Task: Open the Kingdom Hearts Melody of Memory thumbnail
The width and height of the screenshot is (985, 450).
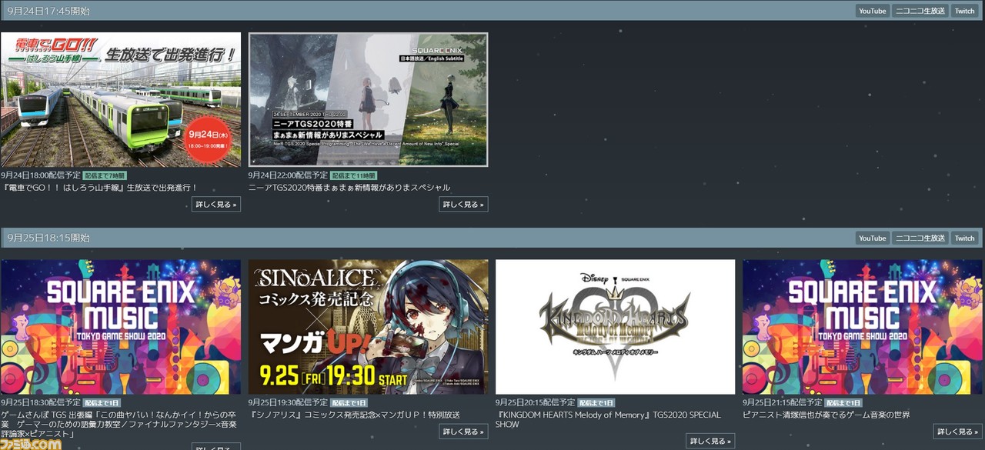Action: coord(615,327)
